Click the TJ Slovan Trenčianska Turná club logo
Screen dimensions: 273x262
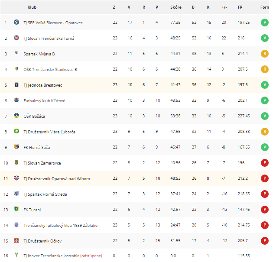(x=16, y=38)
